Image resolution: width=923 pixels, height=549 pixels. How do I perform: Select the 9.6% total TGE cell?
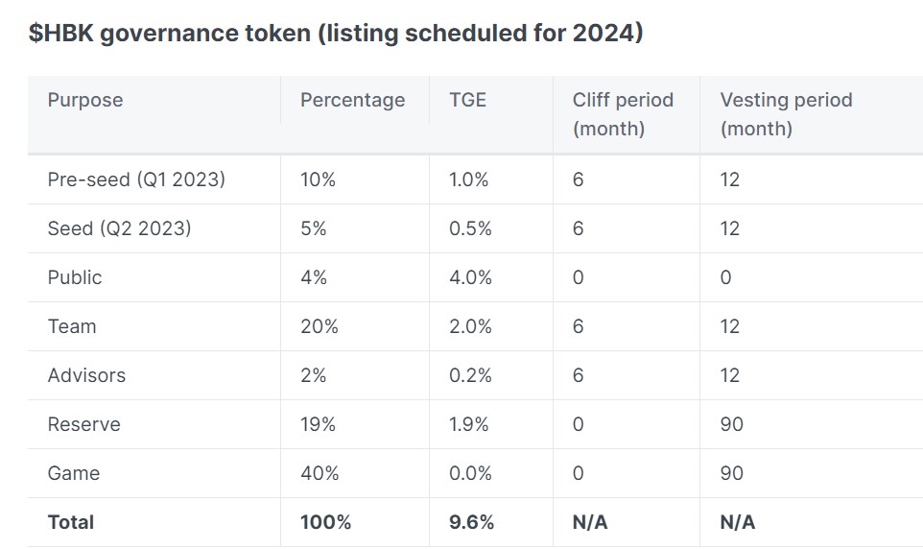click(x=471, y=522)
